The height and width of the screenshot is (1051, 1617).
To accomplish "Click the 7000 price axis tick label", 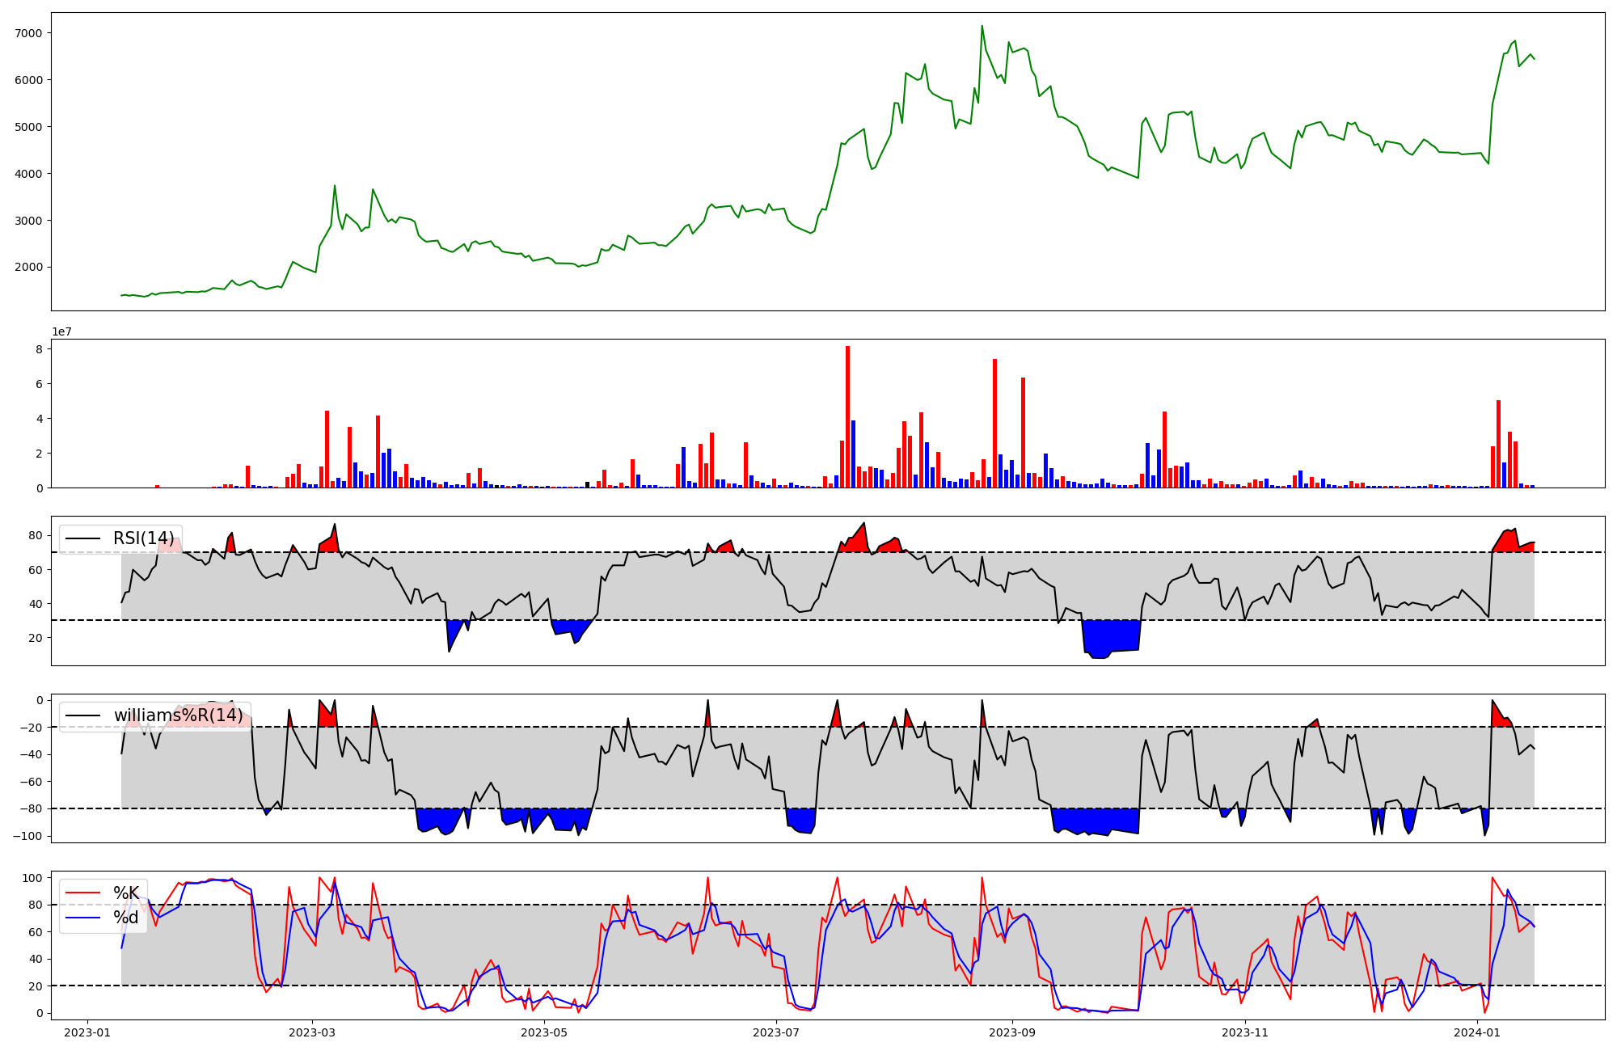I will click(x=28, y=33).
